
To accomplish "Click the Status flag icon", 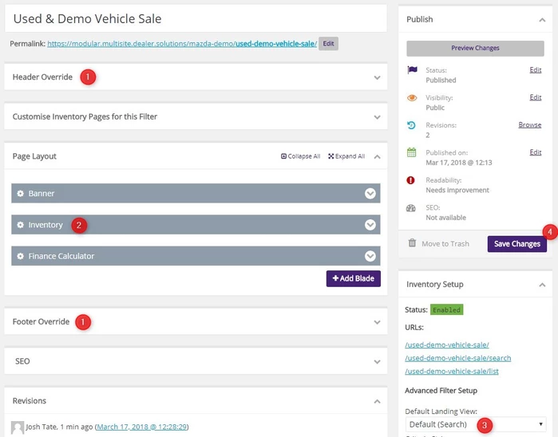I will tap(412, 69).
